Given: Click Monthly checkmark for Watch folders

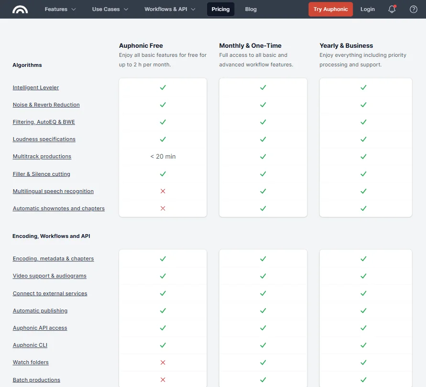Looking at the screenshot, I should point(263,362).
